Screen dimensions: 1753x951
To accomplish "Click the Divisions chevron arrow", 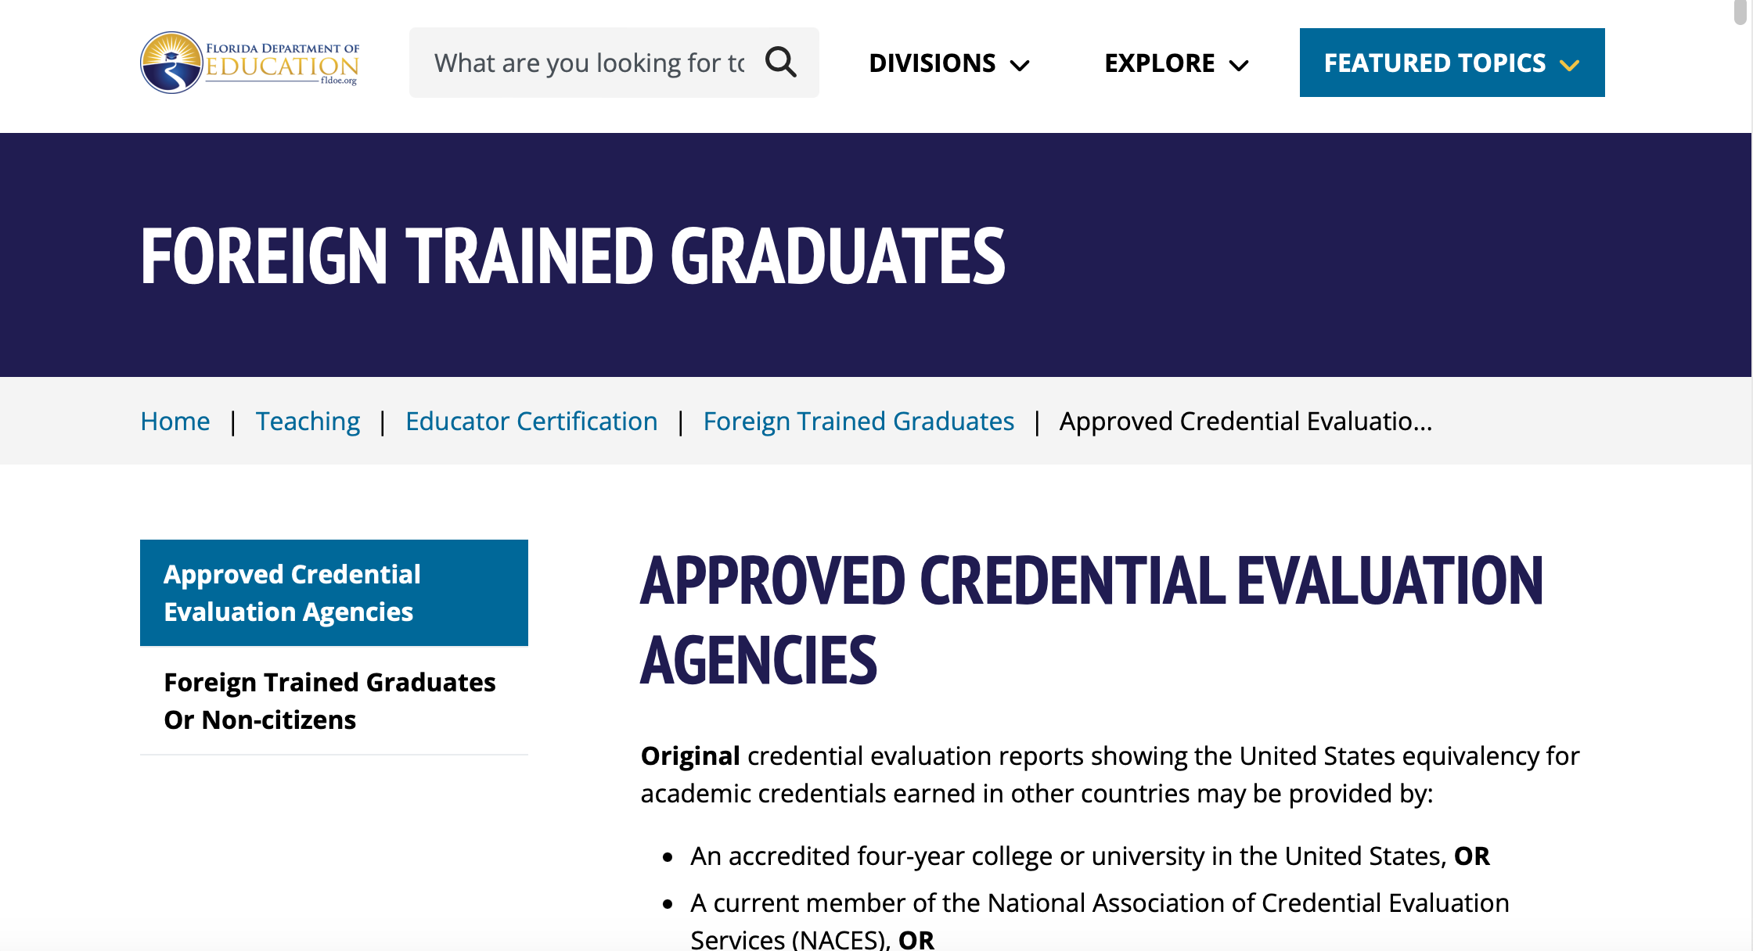I will tap(1020, 65).
